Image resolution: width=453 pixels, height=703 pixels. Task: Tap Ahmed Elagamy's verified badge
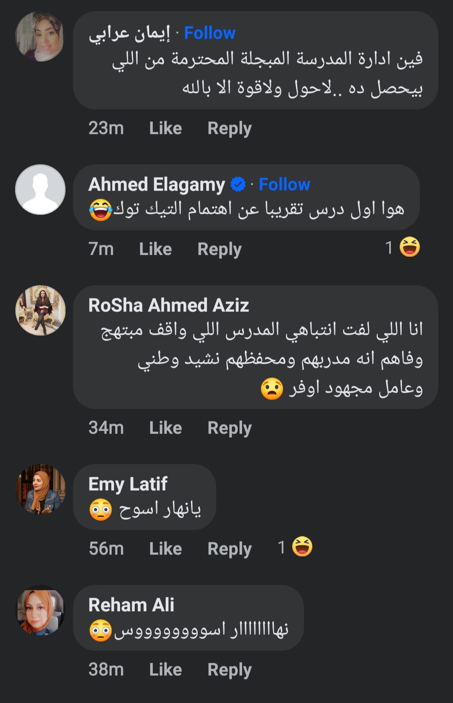point(238,185)
